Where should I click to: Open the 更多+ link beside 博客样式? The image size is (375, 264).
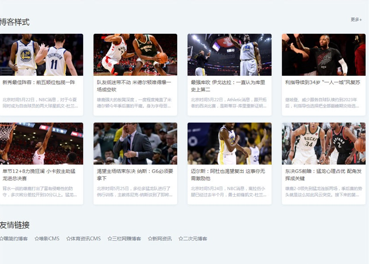[356, 19]
